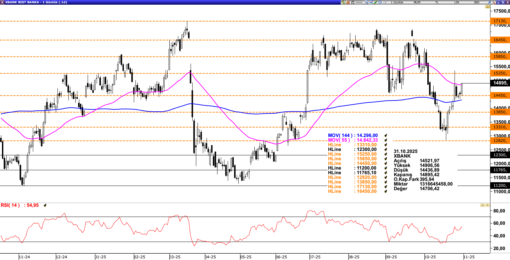This screenshot has height=260, width=510.
Task: Toggle the RSI(14) indicator checkmark
Action: [45, 205]
